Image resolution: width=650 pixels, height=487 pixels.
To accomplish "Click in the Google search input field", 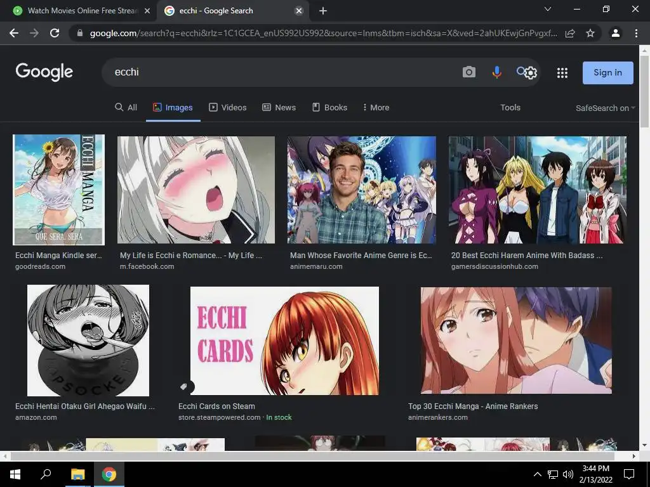I will pos(282,72).
